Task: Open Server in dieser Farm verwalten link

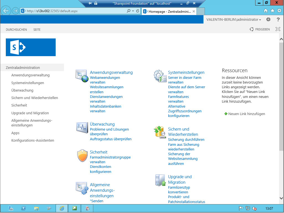Action: coord(185,80)
